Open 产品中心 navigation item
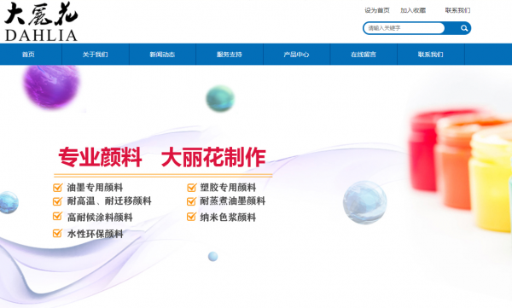 click(296, 55)
